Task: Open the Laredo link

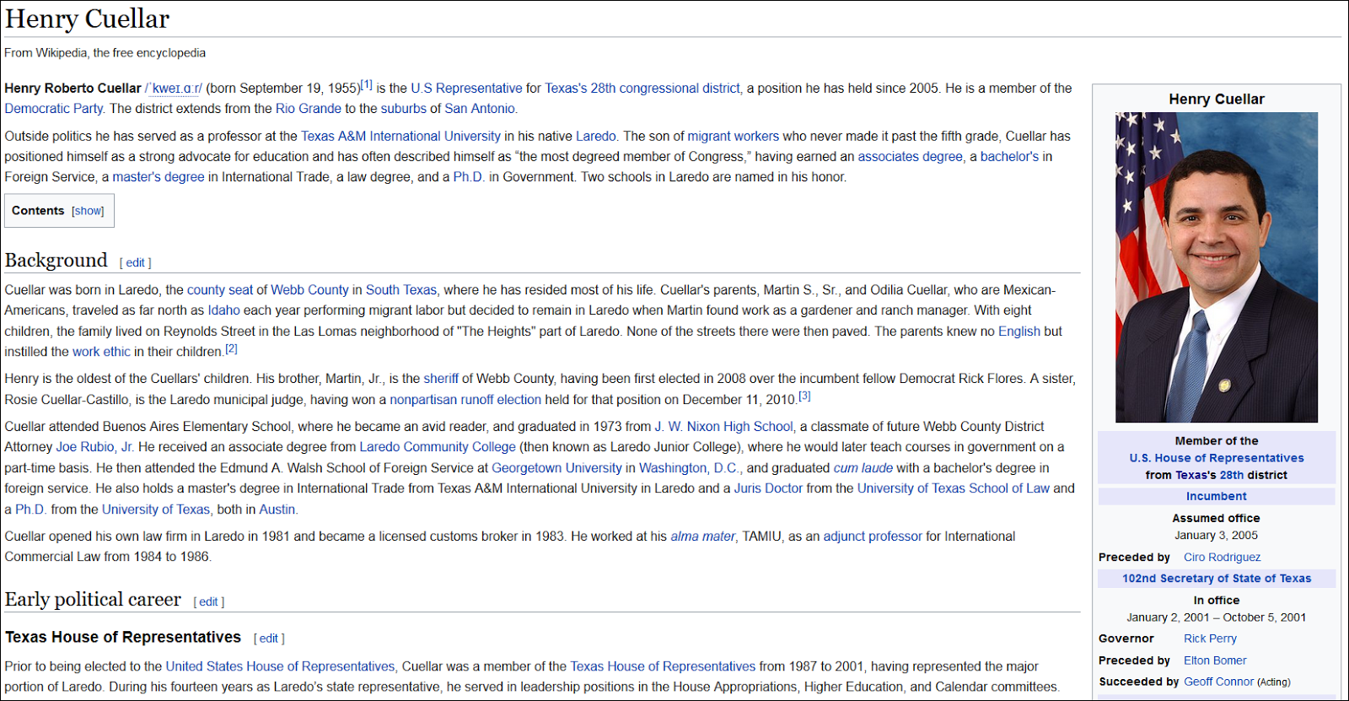Action: [596, 137]
